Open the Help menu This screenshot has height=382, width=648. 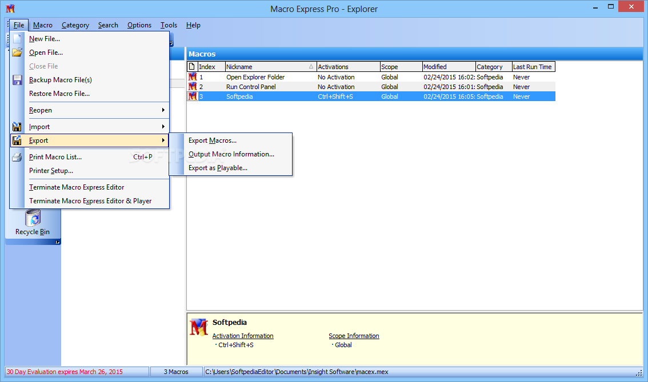[x=193, y=25]
